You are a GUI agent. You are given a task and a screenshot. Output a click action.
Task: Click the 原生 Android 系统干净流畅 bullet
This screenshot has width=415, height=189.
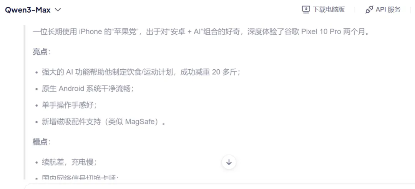click(88, 89)
